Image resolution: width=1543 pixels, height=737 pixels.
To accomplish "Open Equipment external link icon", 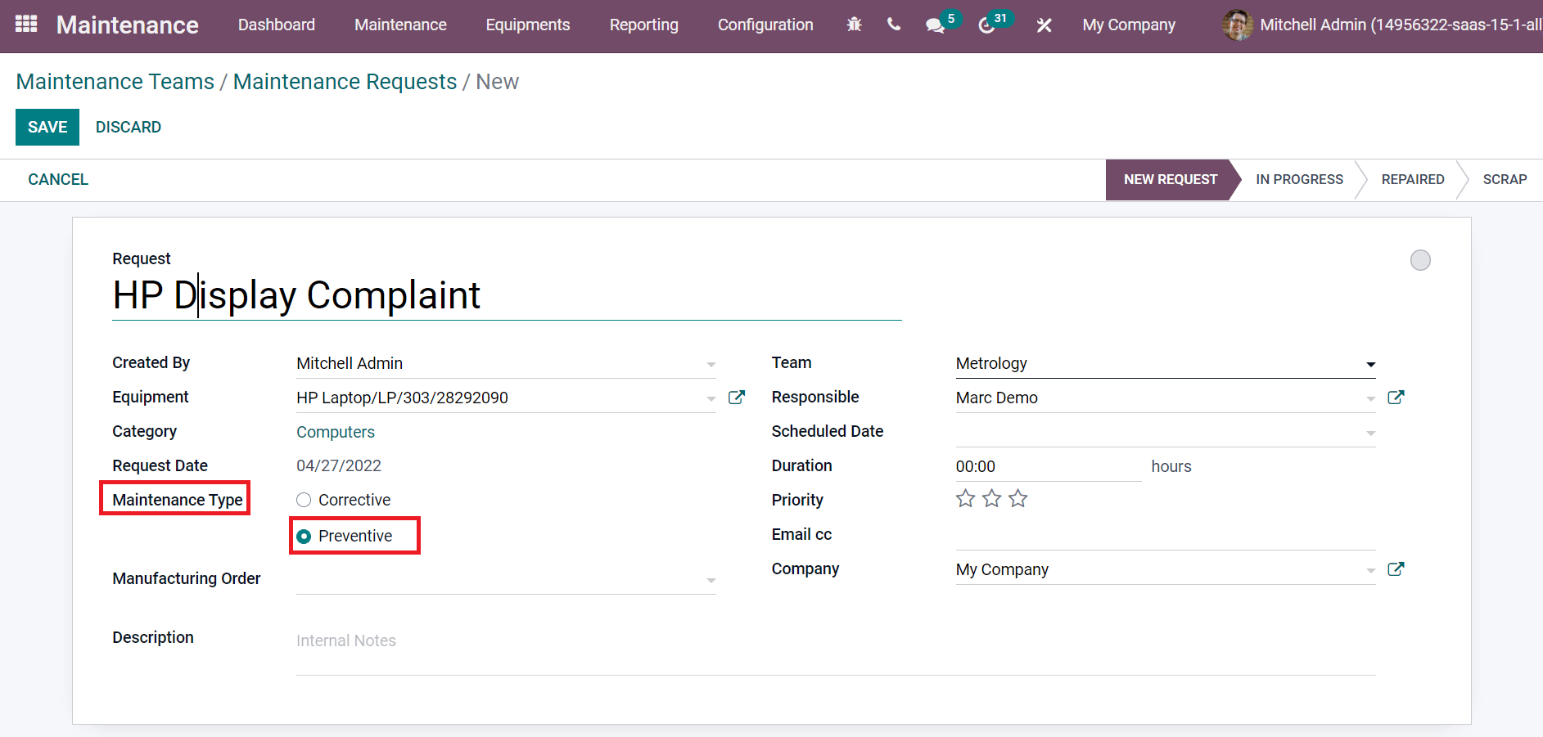I will tap(737, 398).
